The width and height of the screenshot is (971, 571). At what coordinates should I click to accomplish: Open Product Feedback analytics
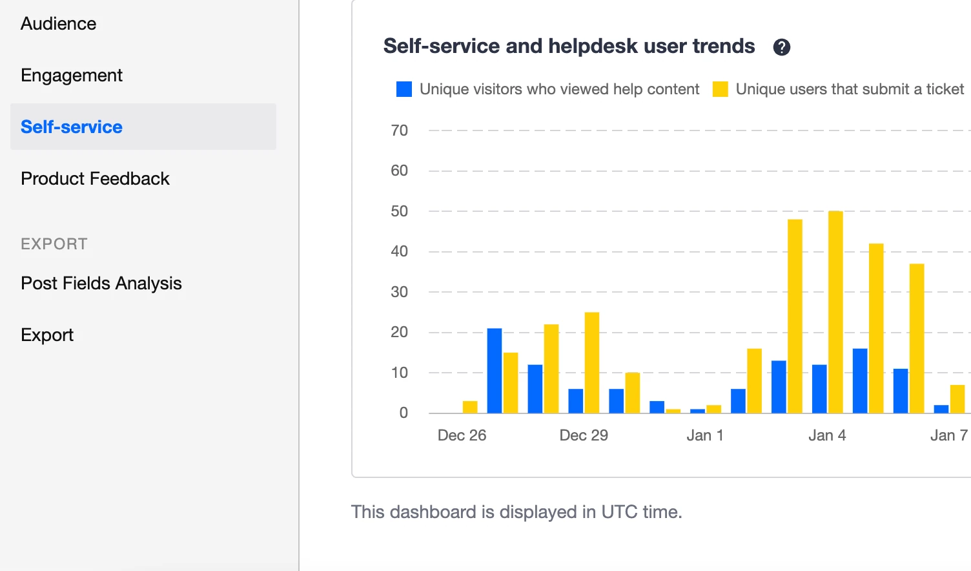(95, 179)
